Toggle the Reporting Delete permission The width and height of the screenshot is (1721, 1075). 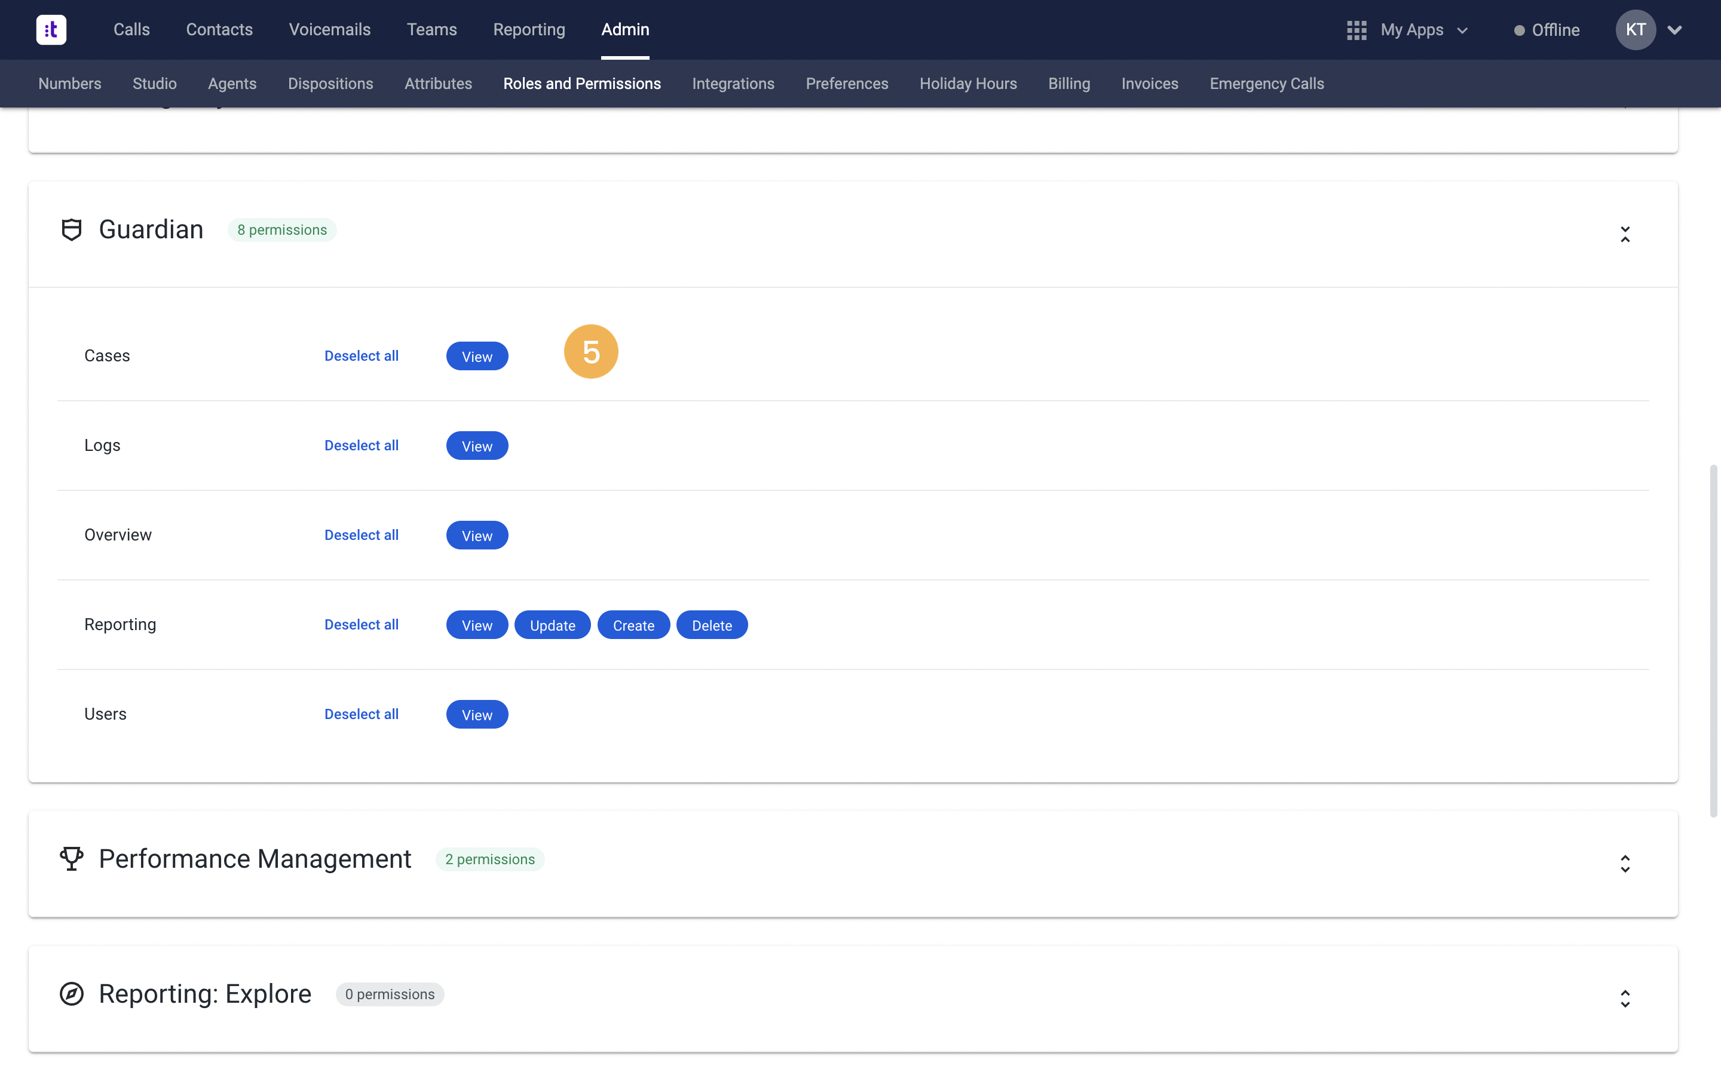712,625
